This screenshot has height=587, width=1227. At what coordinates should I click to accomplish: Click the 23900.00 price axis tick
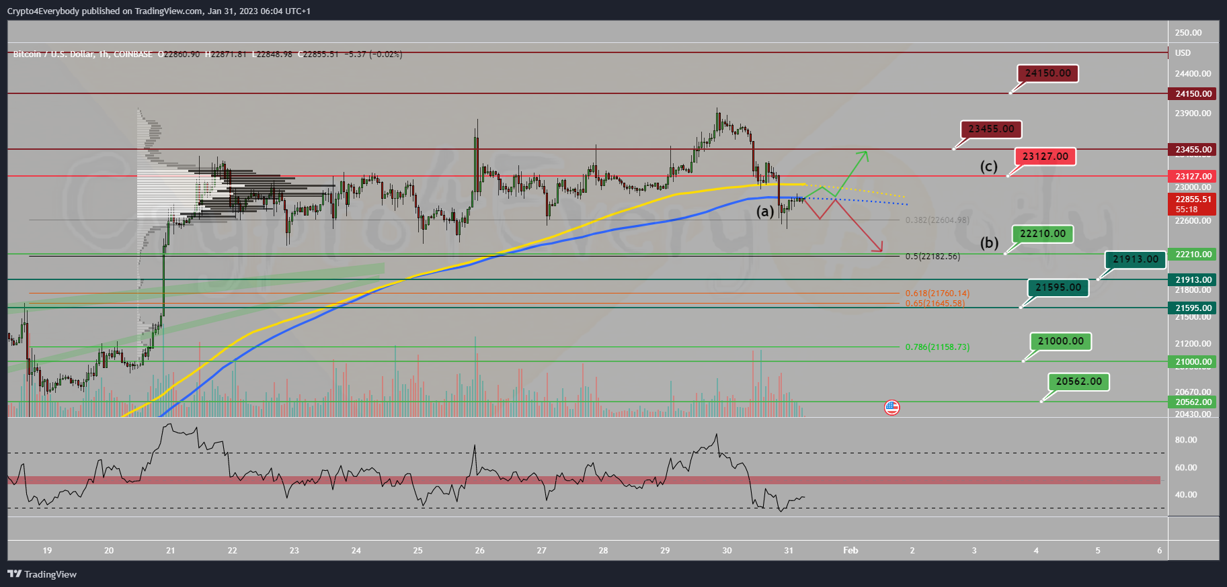(x=1193, y=114)
